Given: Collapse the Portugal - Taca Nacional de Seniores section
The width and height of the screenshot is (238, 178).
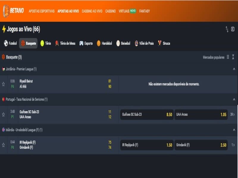Looking at the screenshot, I should coord(234,99).
